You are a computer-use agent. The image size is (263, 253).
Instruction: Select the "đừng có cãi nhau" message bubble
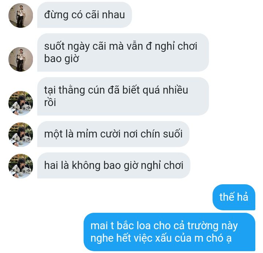pos(84,15)
